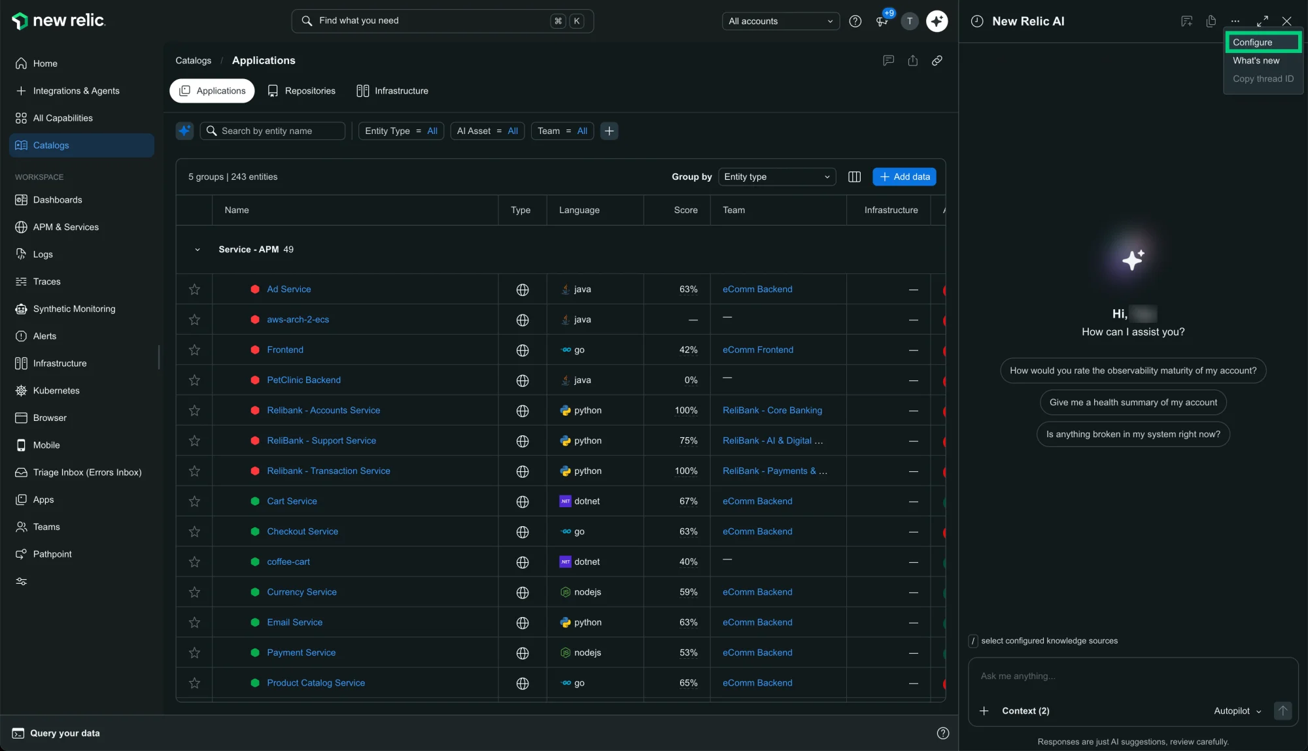Open the eComm Frontend team link

(757, 350)
